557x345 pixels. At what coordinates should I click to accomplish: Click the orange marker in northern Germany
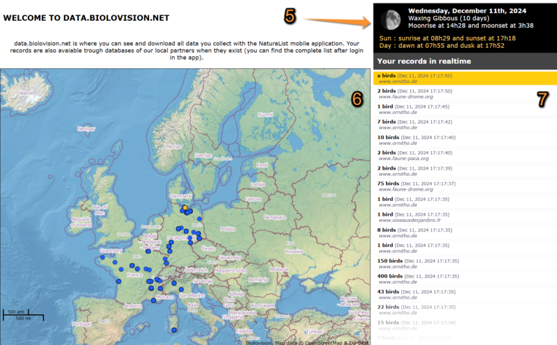pos(185,207)
